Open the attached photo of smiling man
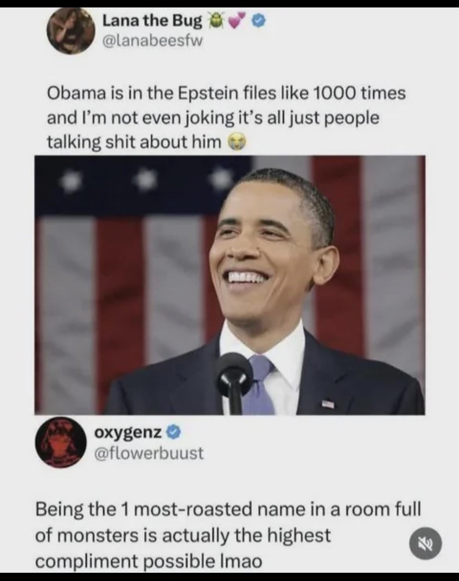This screenshot has height=581, width=459. point(230,285)
